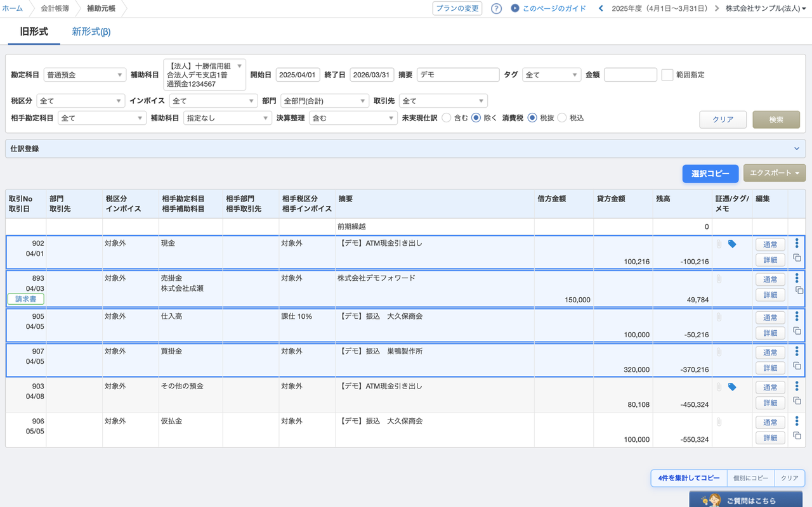Screen dimensions: 812x507
Task: Open 部門 dropdown showing 全部門(合計)
Action: [324, 101]
